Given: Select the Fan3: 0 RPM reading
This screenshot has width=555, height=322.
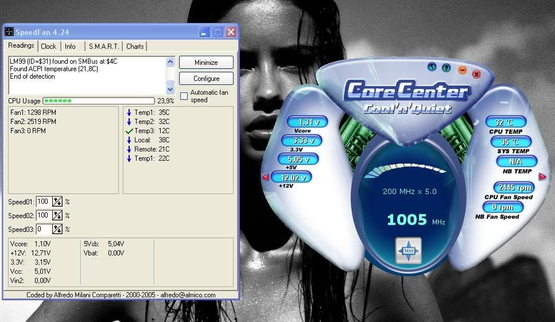Looking at the screenshot, I should pos(28,130).
